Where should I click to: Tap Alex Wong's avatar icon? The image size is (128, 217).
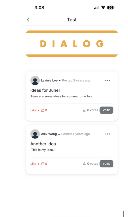point(35,134)
